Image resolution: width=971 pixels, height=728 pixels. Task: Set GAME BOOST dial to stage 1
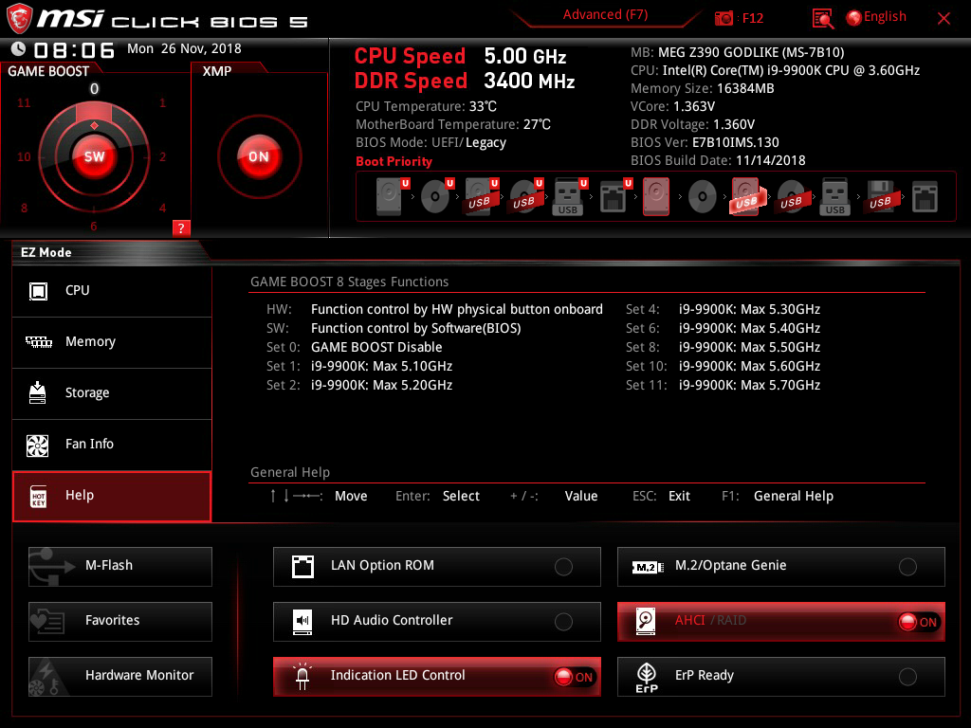[x=162, y=102]
